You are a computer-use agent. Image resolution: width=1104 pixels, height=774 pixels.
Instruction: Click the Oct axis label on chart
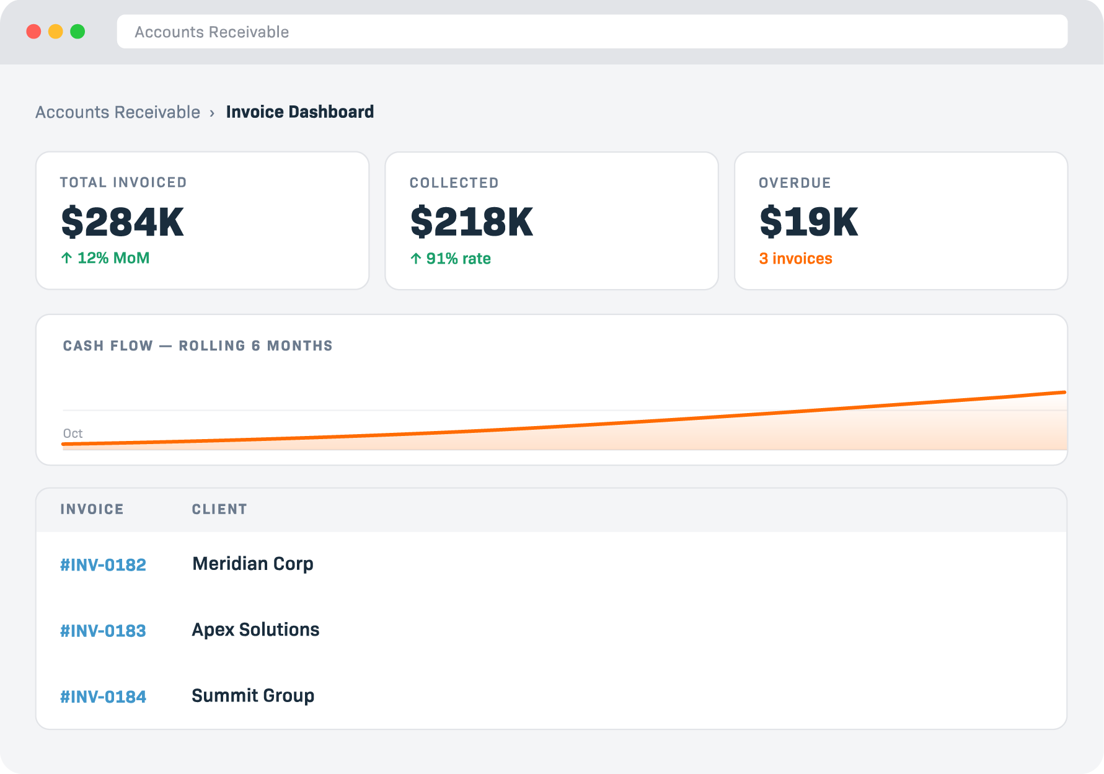pos(73,434)
